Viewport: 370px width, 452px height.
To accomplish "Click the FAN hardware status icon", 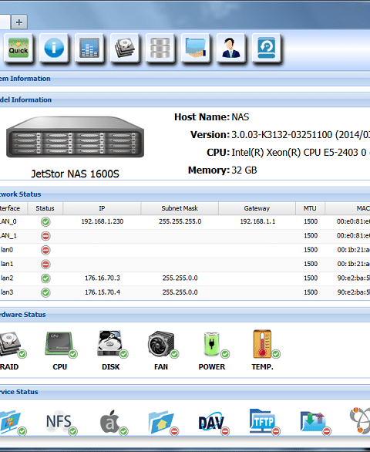I will (x=163, y=344).
